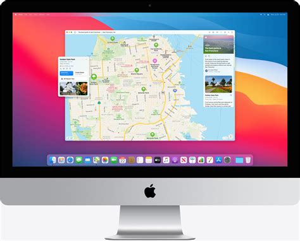Select the Dolores Park map pin
The height and width of the screenshot is (241, 300).
144,89
